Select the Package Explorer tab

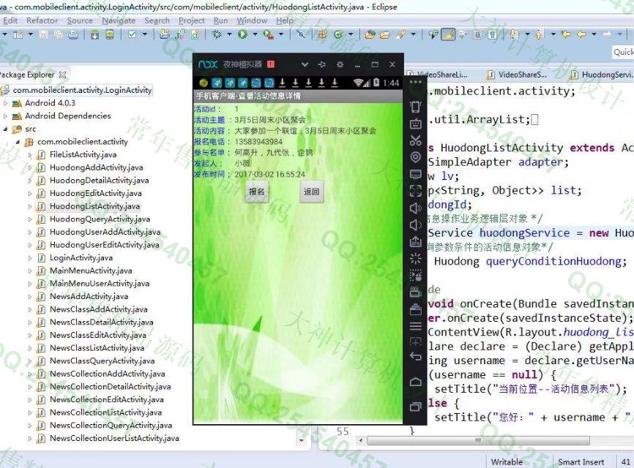[x=27, y=75]
